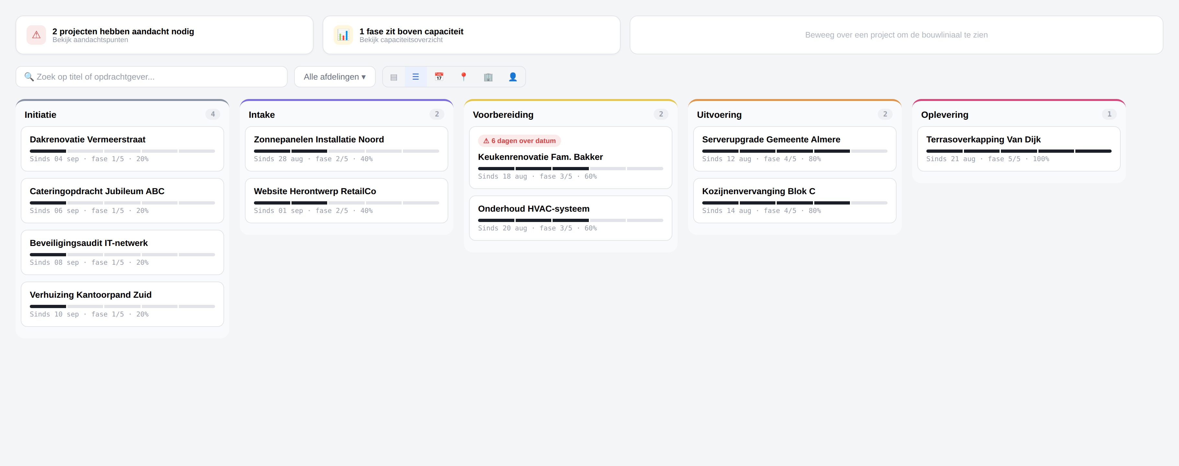
Task: Click the Uitvoering column header
Action: (719, 114)
